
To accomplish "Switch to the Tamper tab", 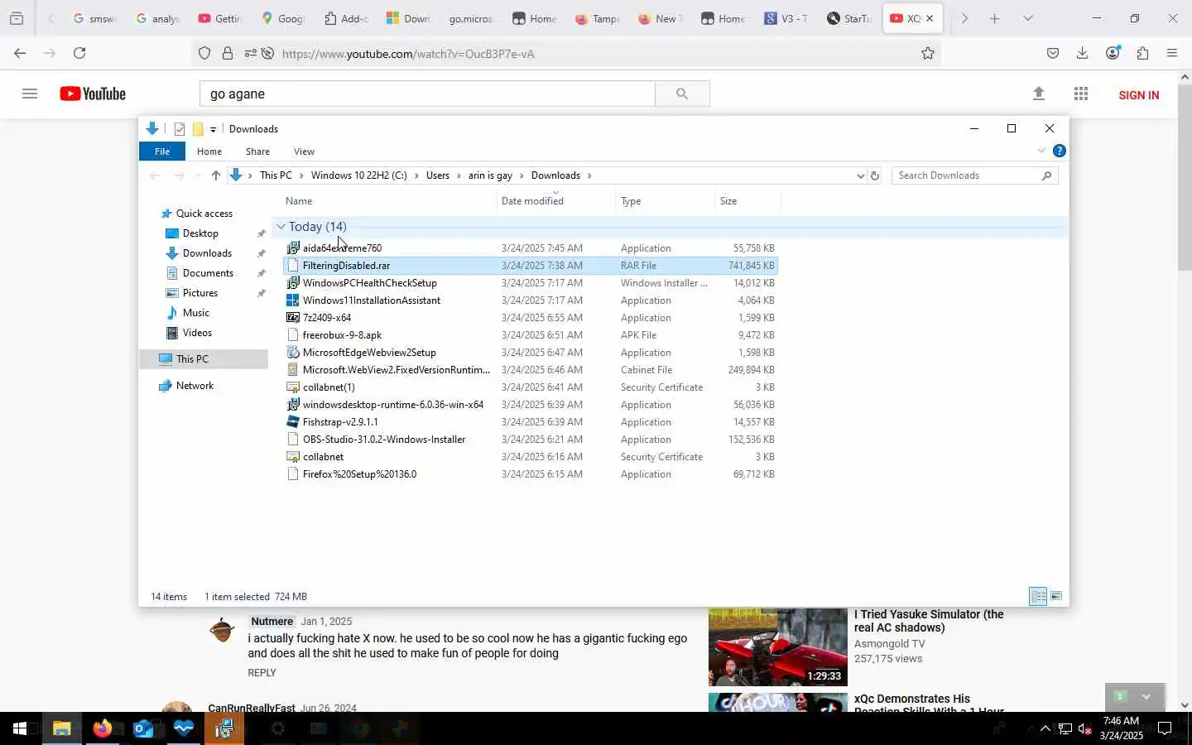I will (597, 18).
